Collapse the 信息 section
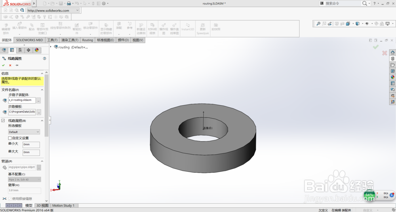Image resolution: width=396 pixels, height=212 pixels. click(42, 74)
